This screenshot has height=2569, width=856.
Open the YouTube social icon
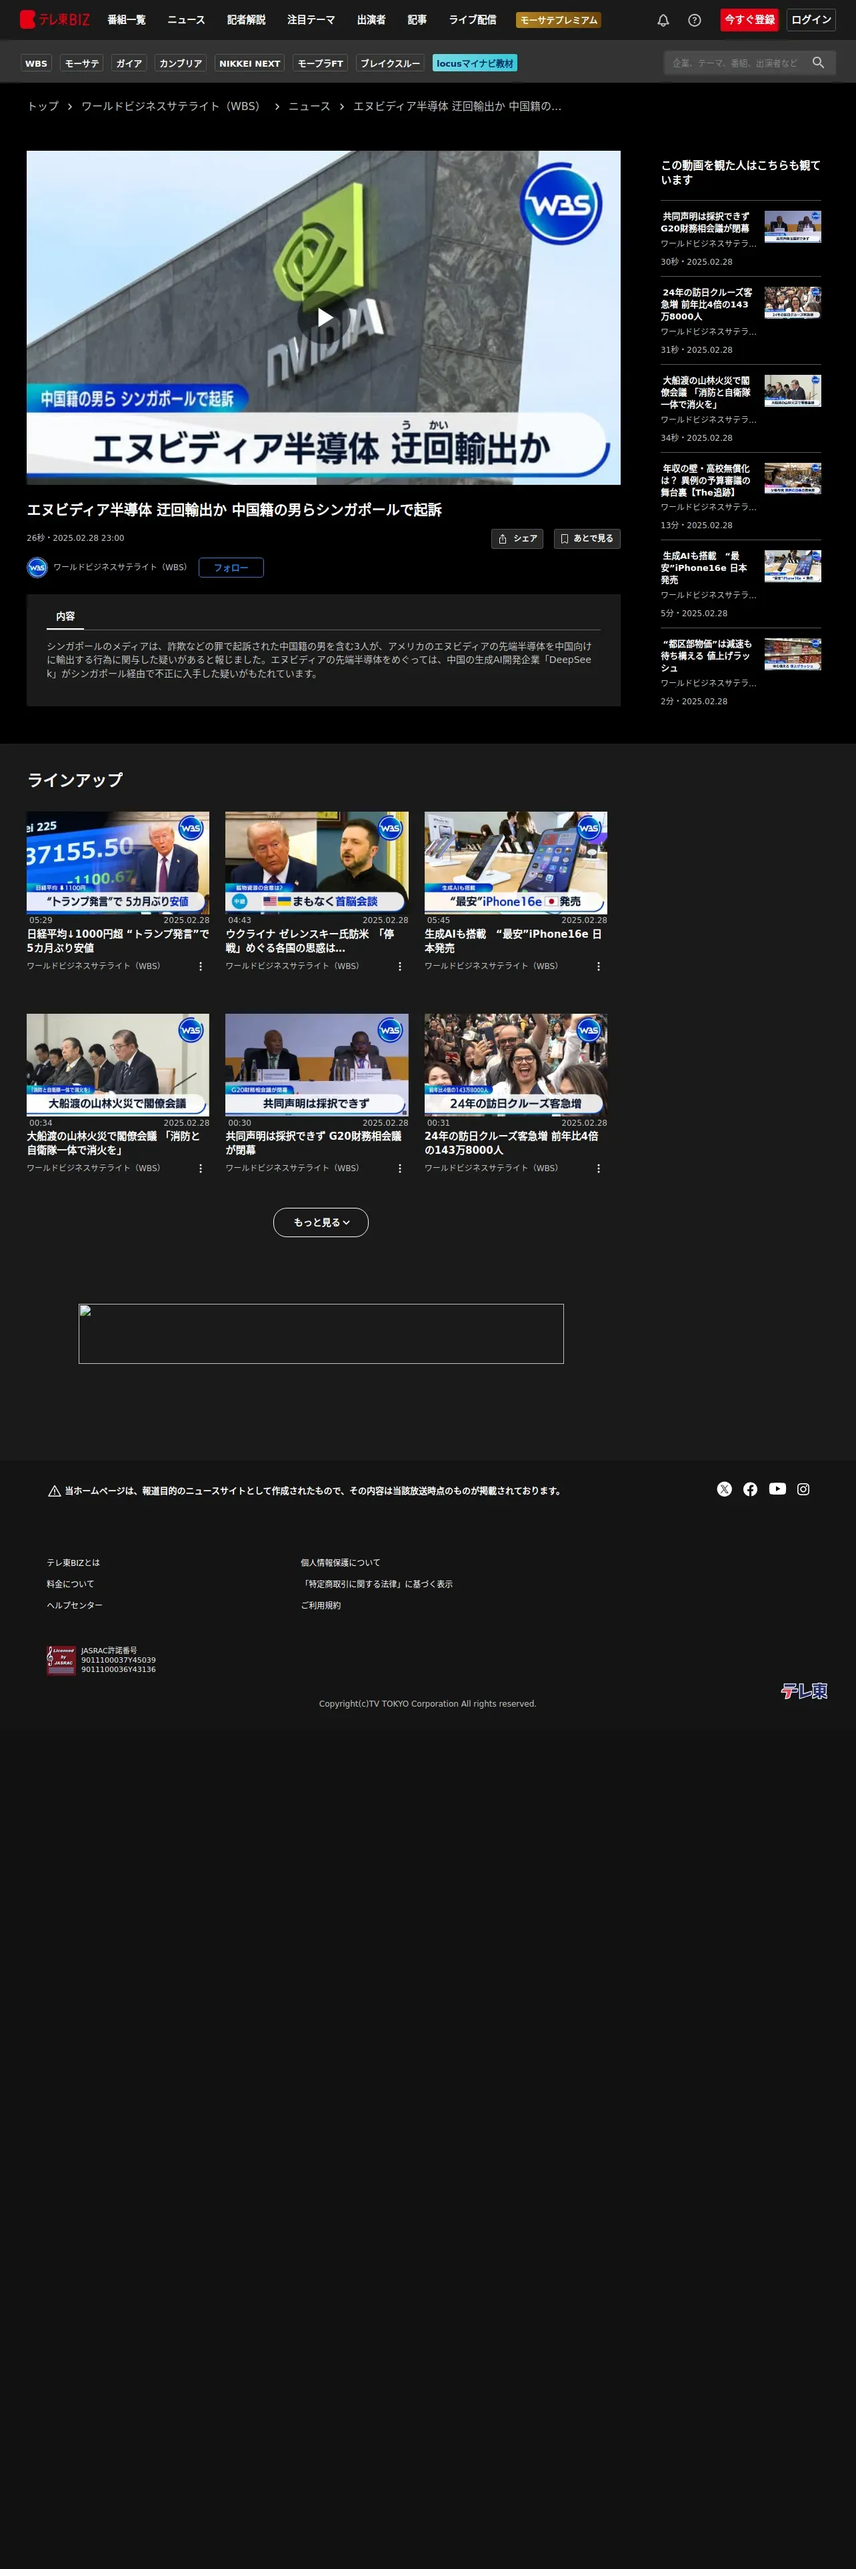[777, 1489]
